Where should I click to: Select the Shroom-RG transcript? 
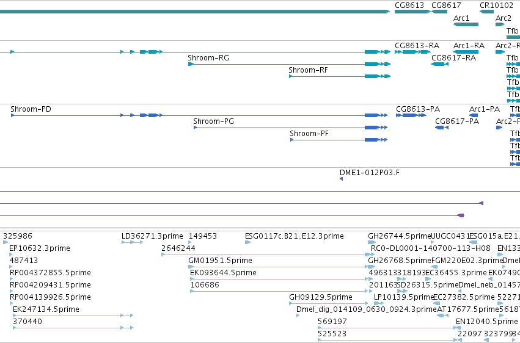coord(289,64)
